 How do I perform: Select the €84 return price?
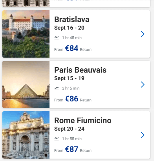coord(72,48)
